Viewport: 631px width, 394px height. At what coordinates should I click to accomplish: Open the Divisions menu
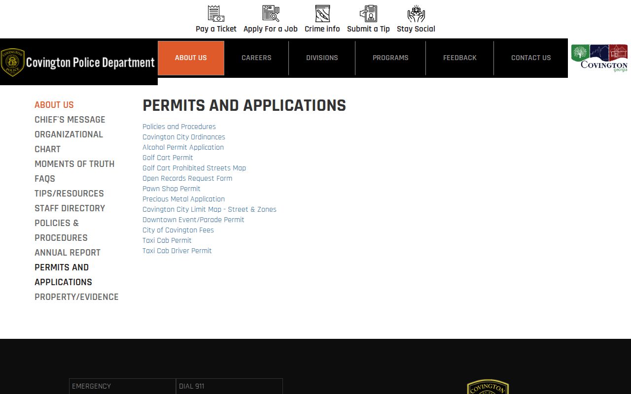pos(322,58)
